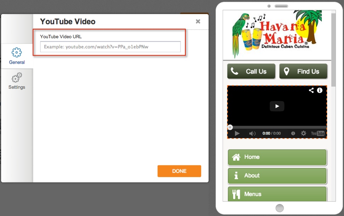
Task: Mute the video with the speaker icon
Action: [252, 133]
